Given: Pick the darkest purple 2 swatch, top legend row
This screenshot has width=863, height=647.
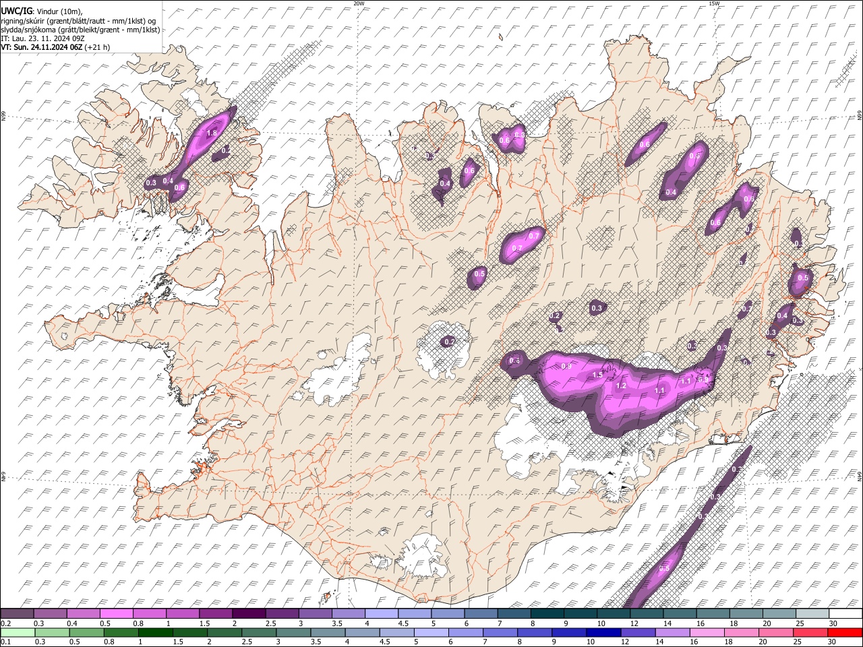Looking at the screenshot, I should [248, 614].
